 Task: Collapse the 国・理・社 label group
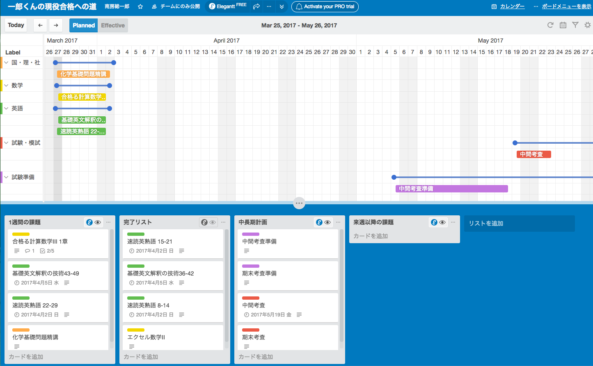[6, 63]
